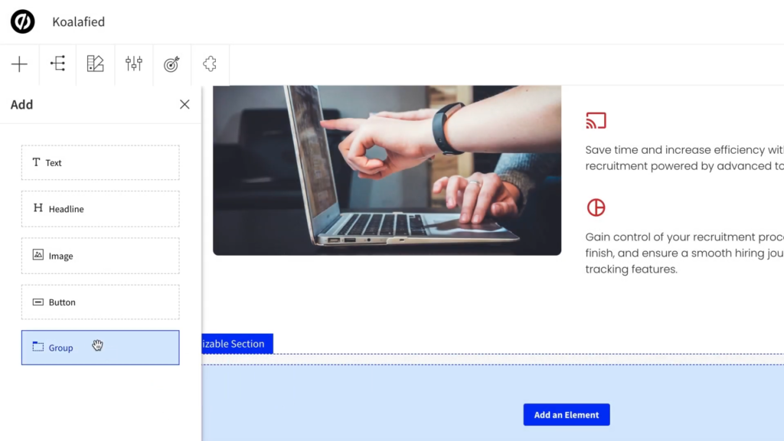Select the Group element
This screenshot has height=441, width=784.
100,348
